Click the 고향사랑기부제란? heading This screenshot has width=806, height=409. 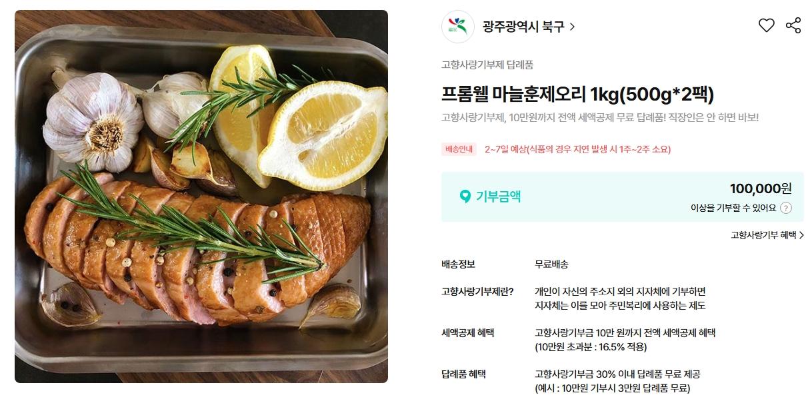click(477, 292)
